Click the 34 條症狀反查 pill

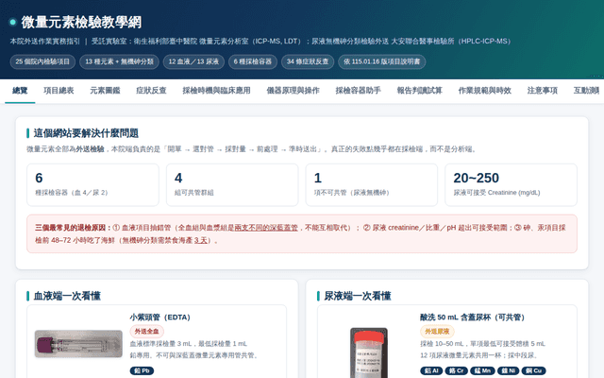pyautogui.click(x=308, y=61)
